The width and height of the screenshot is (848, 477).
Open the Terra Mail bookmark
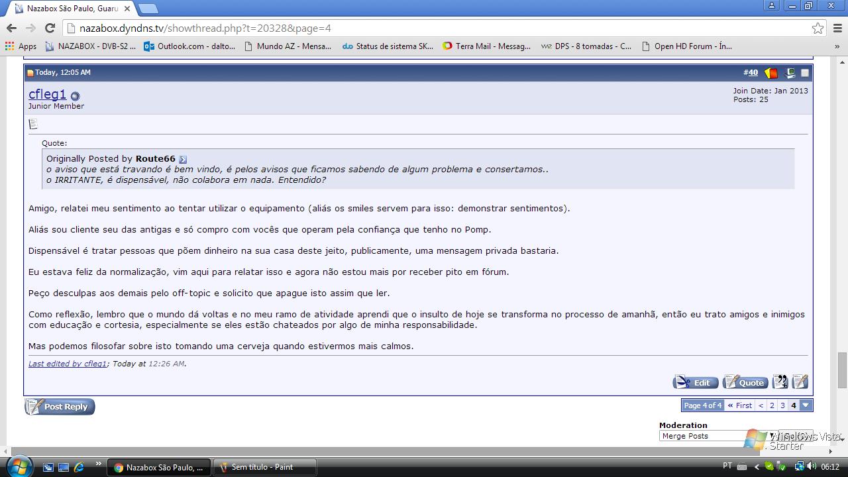pyautogui.click(x=487, y=46)
